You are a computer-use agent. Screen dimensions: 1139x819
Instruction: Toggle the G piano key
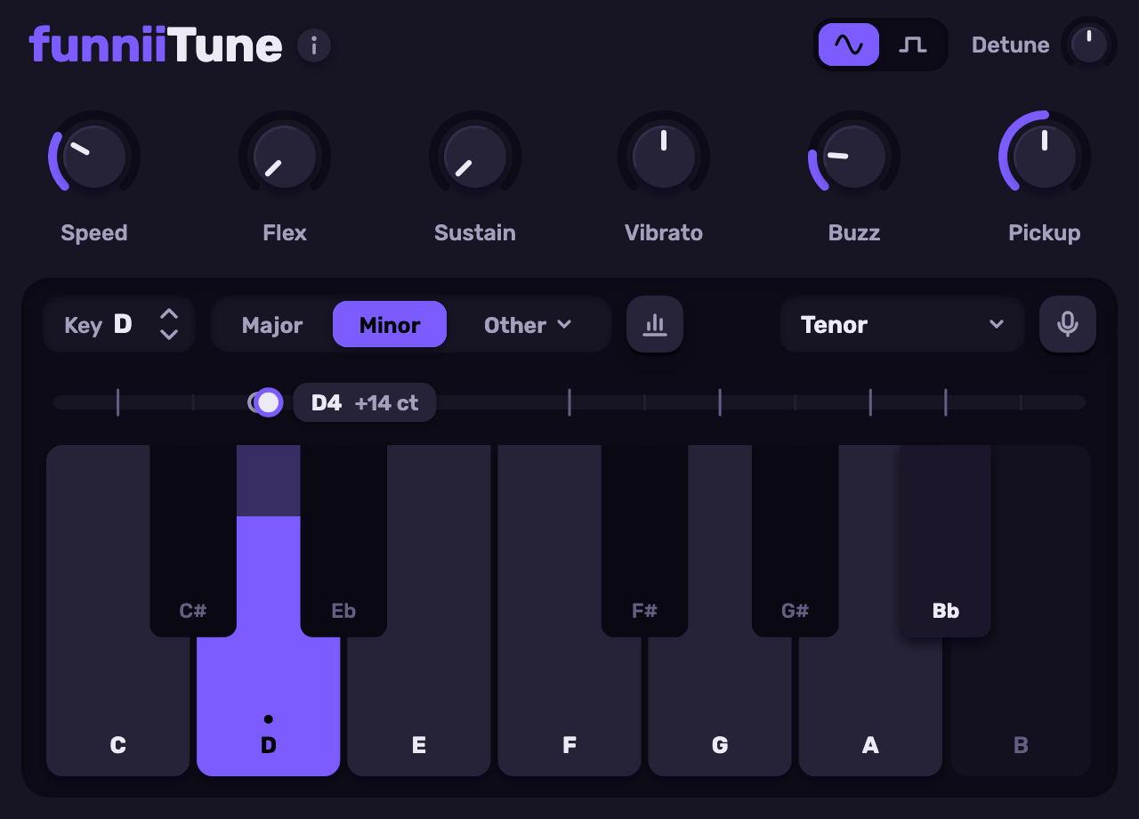[720, 703]
